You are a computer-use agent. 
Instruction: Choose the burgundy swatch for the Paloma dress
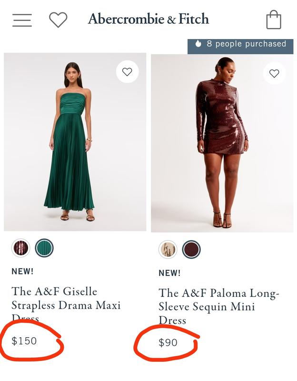[x=191, y=249]
